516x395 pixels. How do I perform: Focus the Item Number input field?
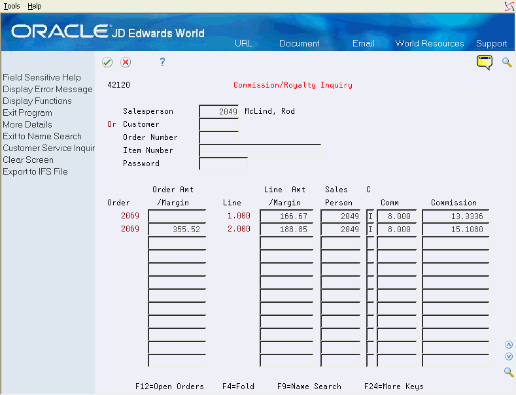click(260, 150)
